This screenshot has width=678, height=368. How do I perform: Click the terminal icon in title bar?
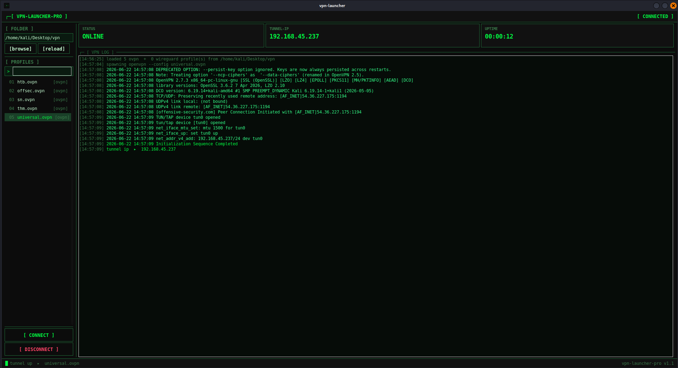[7, 6]
